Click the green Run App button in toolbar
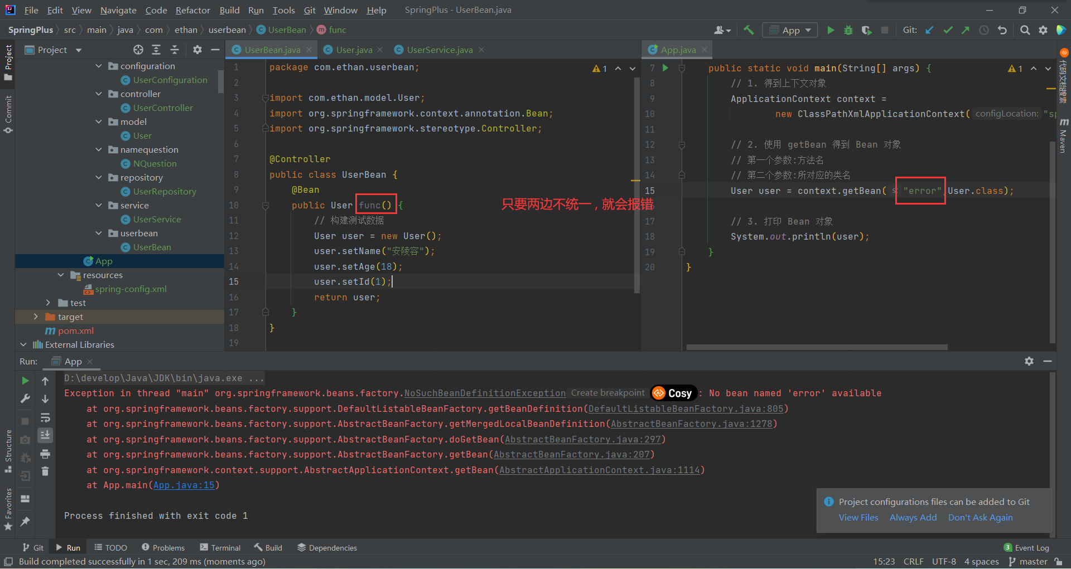Image resolution: width=1071 pixels, height=569 pixels. (x=831, y=30)
